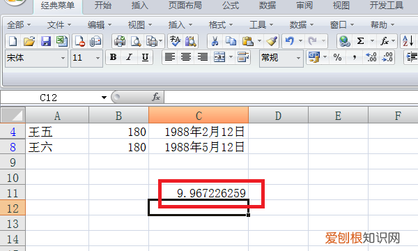Viewport: 418px width, 251px height.
Task: Insert a hyperlink with the globe icon
Action: tap(345, 41)
